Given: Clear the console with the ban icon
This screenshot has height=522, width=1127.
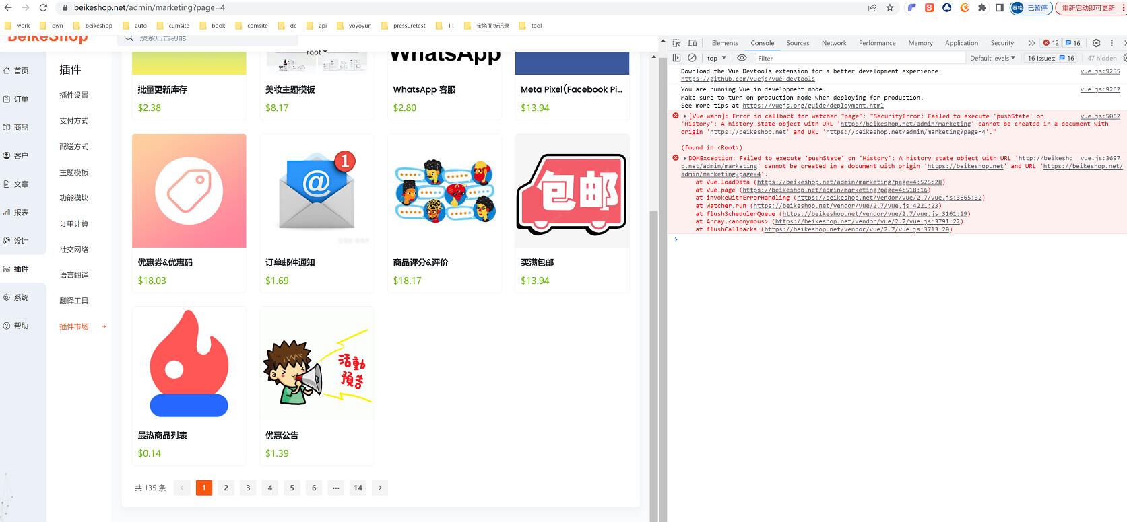Looking at the screenshot, I should [692, 58].
